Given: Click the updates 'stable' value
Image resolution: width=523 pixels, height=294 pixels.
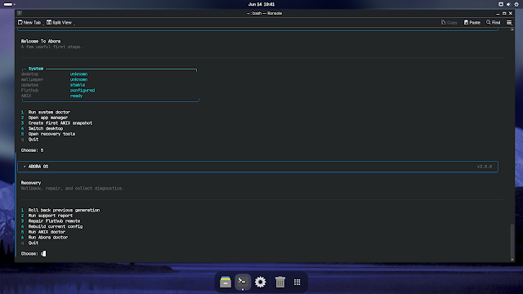Looking at the screenshot, I should click(x=78, y=85).
